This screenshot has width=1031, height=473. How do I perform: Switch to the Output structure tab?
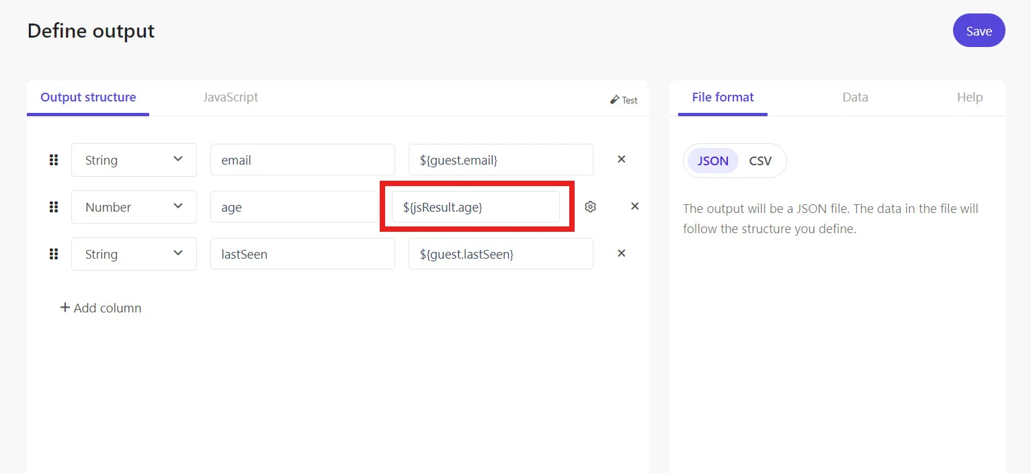click(x=88, y=97)
